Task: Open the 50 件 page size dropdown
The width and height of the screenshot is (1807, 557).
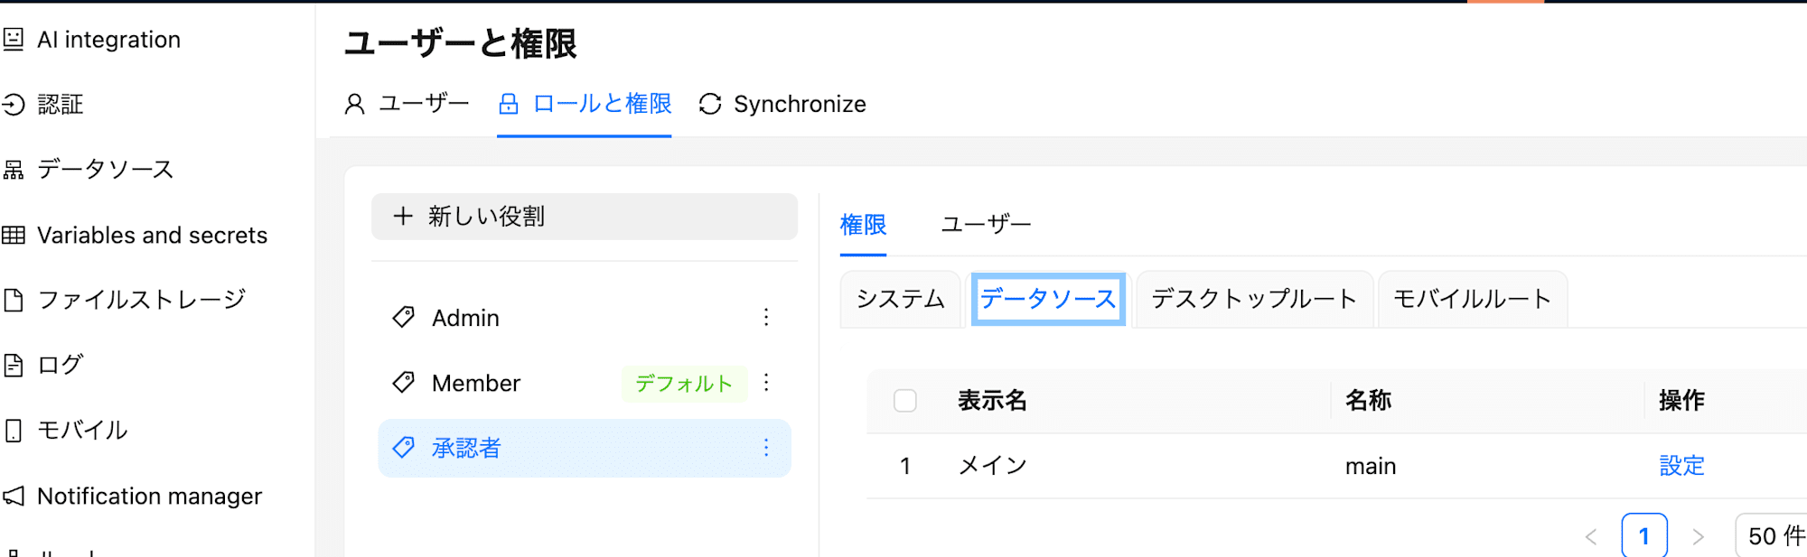Action: point(1772,536)
